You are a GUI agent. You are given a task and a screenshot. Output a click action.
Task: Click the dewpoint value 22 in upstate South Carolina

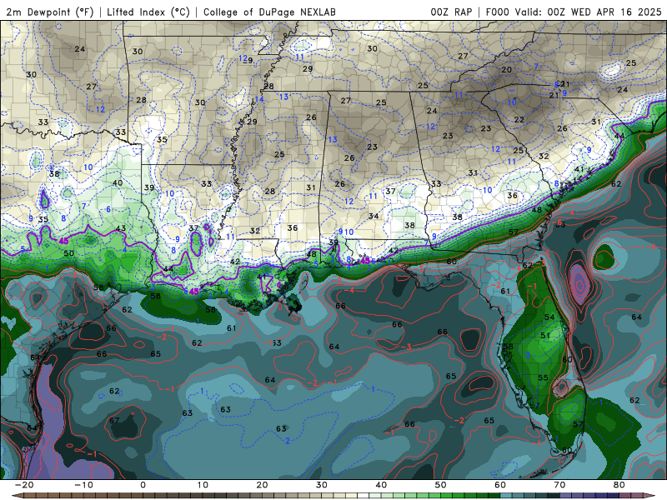(x=519, y=119)
